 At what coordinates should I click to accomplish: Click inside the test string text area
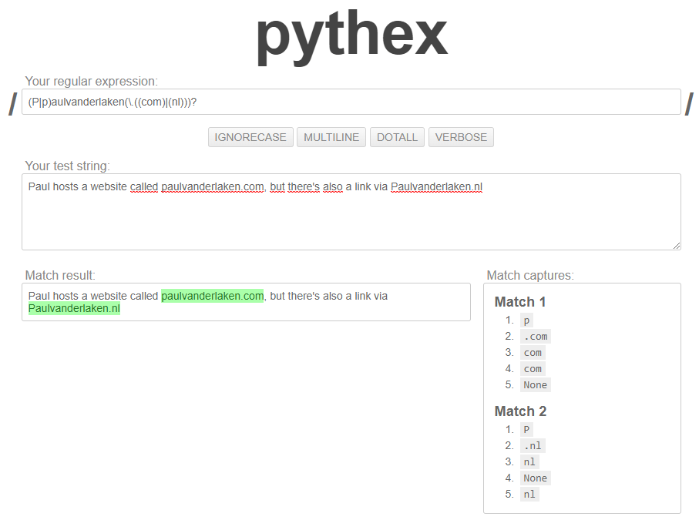pyautogui.click(x=351, y=220)
